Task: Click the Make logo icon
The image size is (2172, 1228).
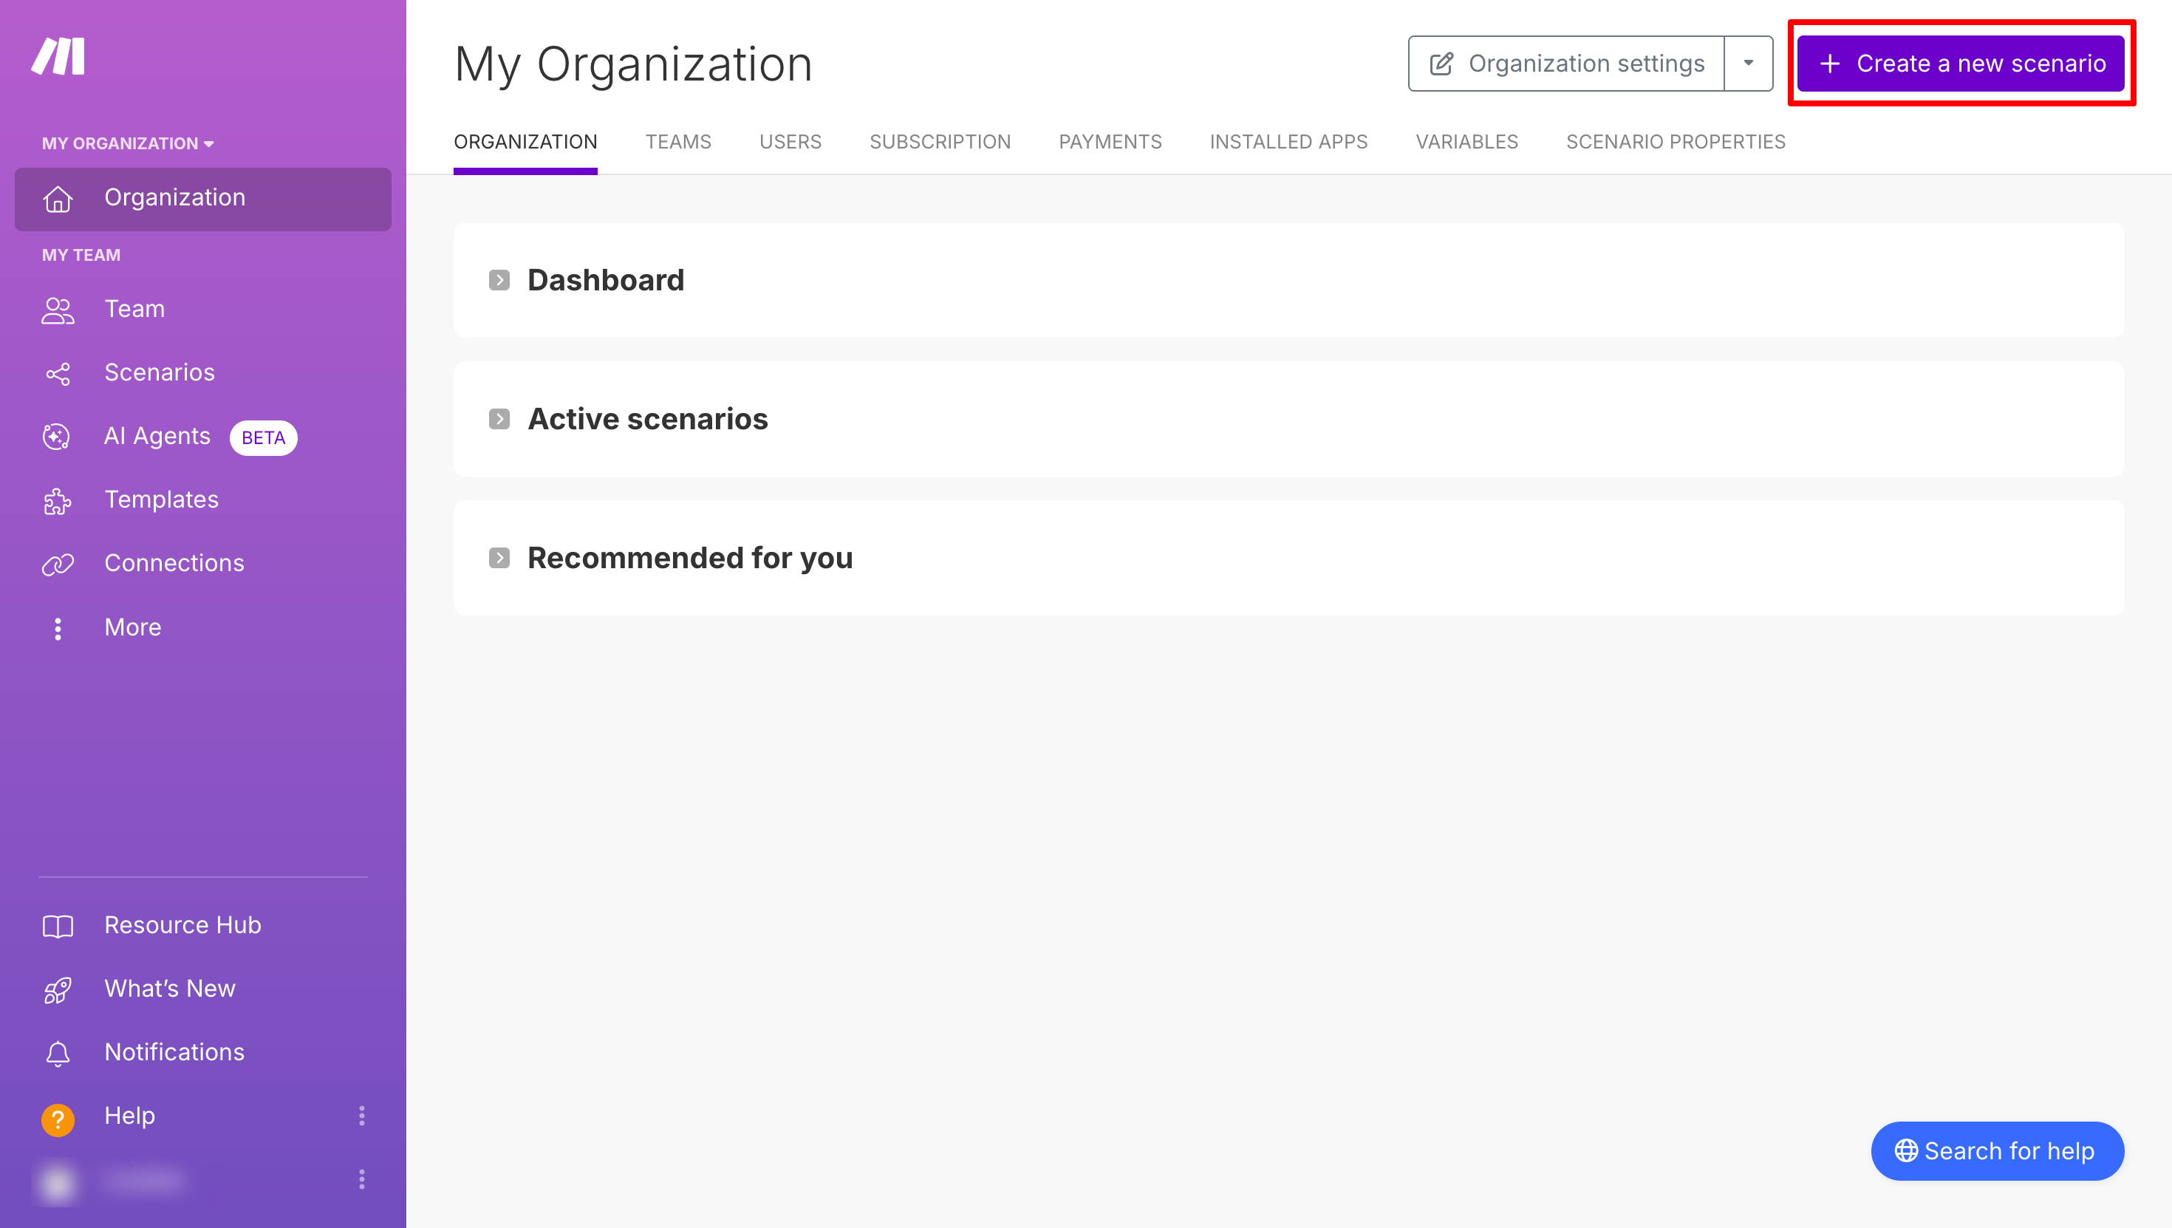Action: [x=58, y=55]
